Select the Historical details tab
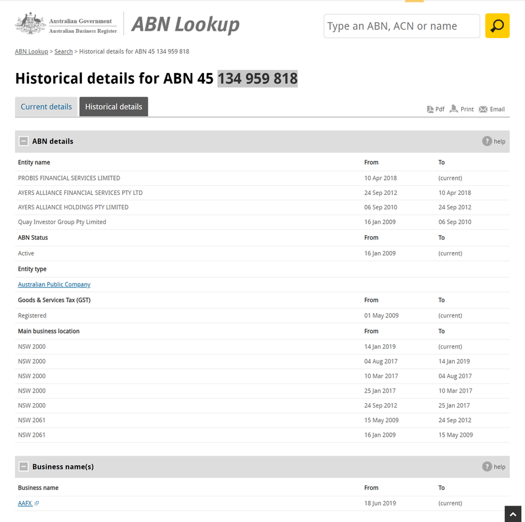 [x=114, y=107]
